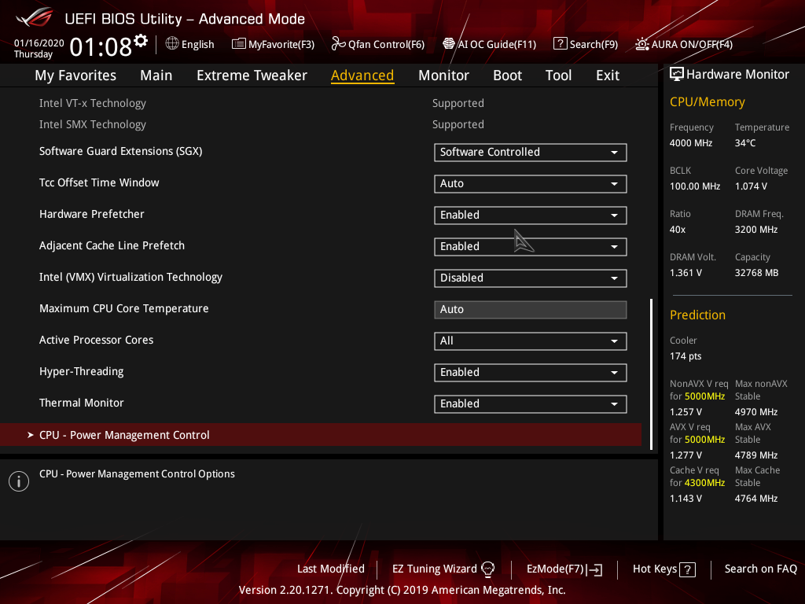Click the EZ Tuning Wizard lightbulb icon
805x604 pixels.
(x=487, y=569)
